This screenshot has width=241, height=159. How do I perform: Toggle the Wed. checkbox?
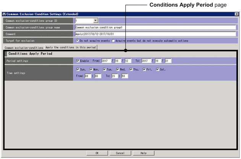click(x=118, y=69)
